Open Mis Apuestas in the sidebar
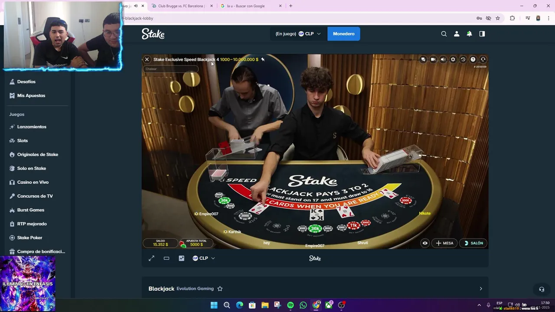The width and height of the screenshot is (555, 312). pos(31,95)
